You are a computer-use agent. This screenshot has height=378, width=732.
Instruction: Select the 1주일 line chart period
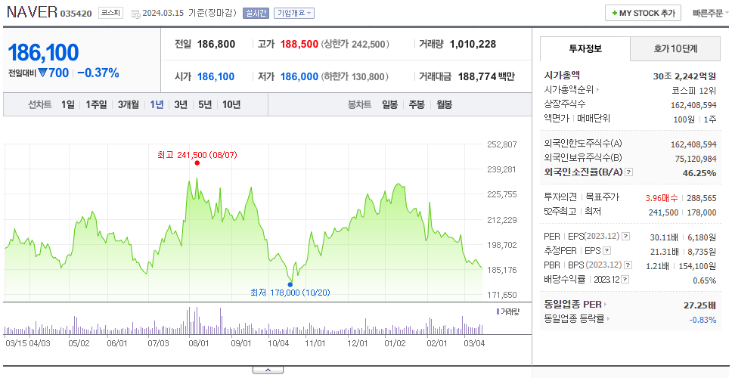(x=96, y=104)
